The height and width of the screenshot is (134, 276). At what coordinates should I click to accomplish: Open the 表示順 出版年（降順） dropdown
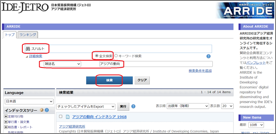click(188, 106)
